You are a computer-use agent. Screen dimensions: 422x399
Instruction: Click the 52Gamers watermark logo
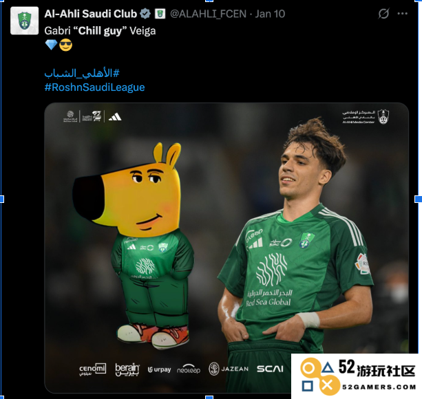[x=357, y=376]
